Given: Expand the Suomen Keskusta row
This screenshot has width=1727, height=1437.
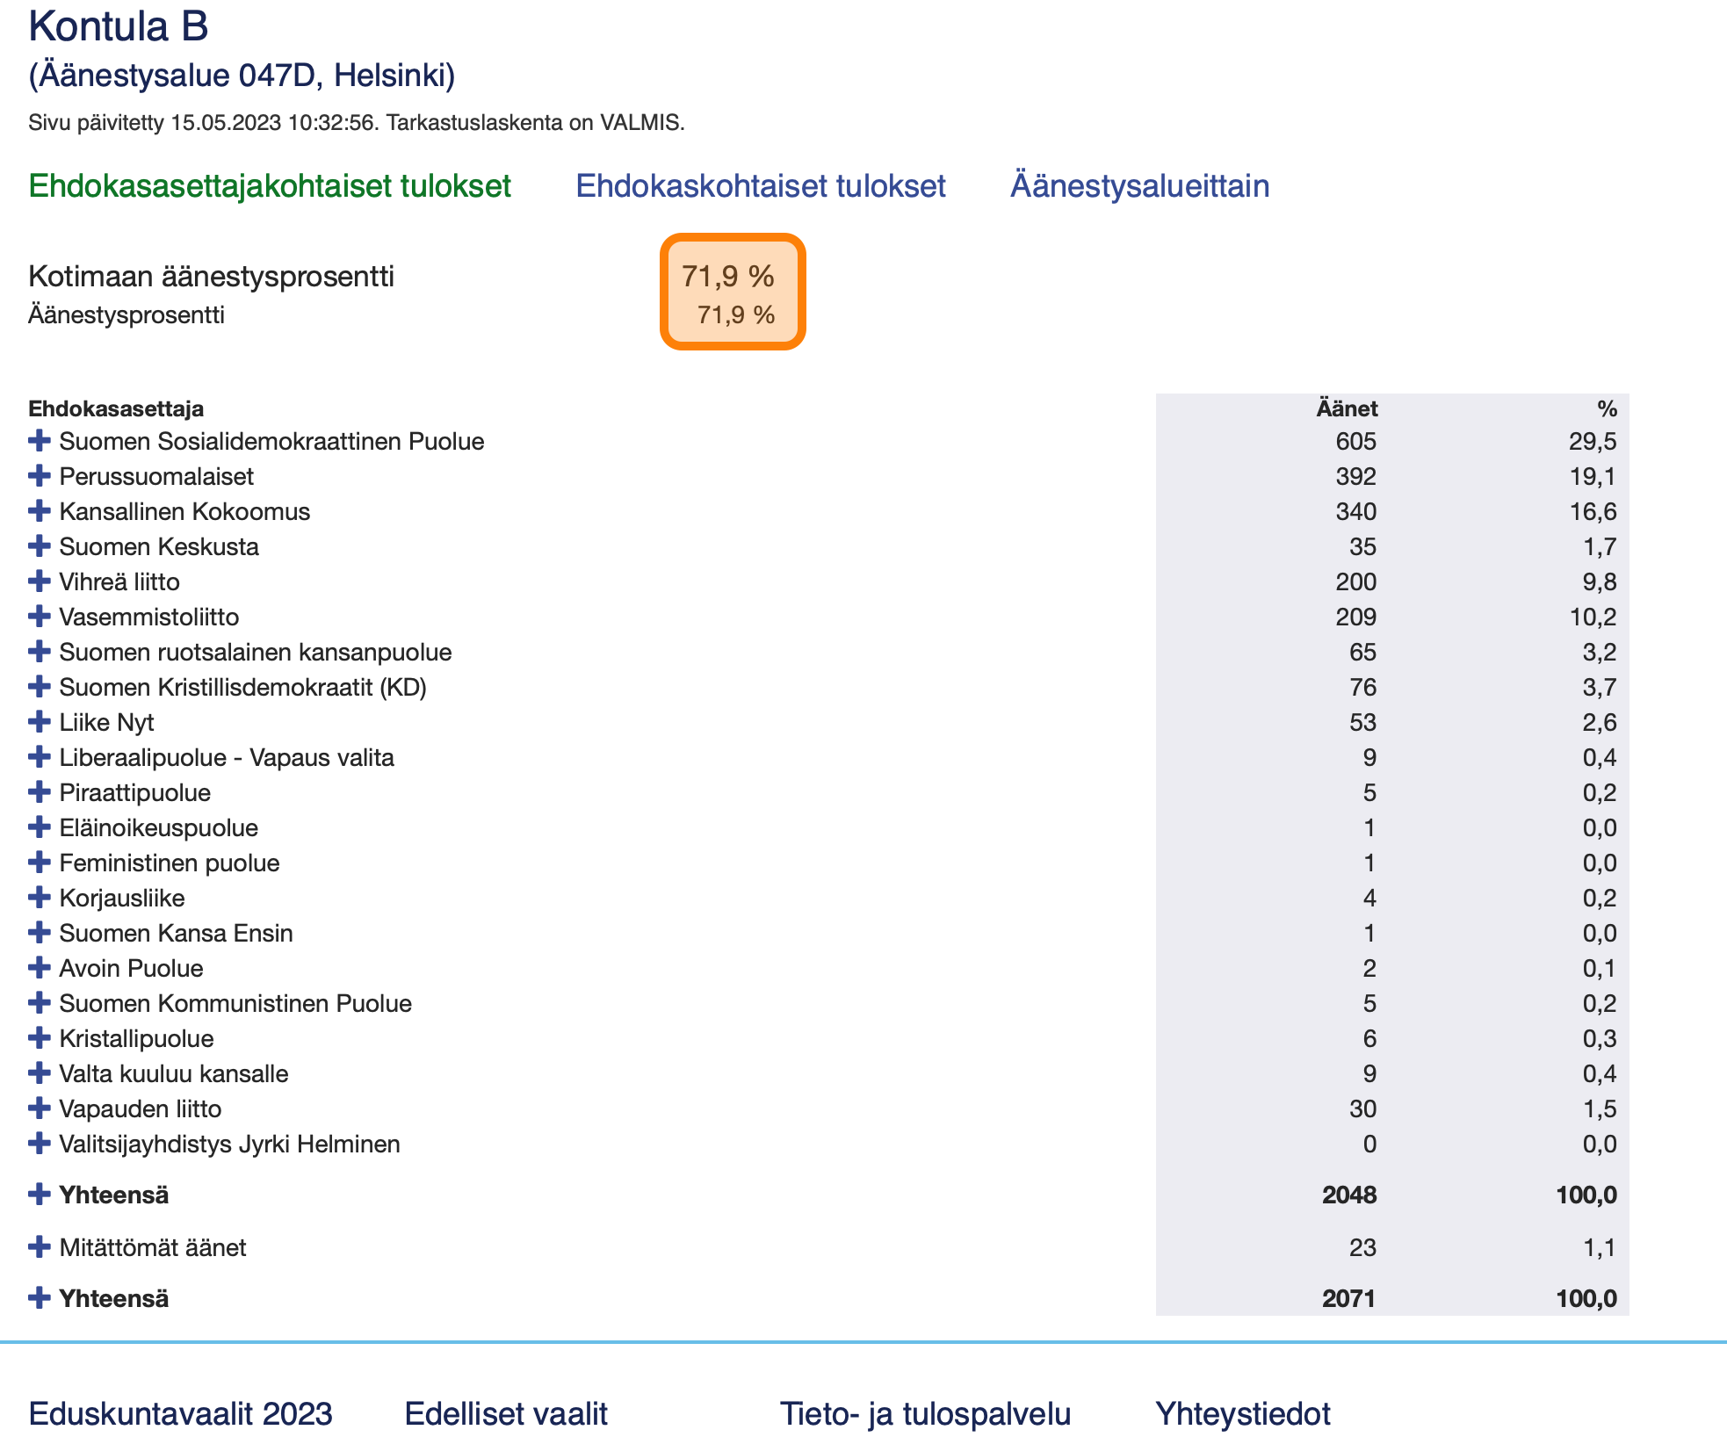Looking at the screenshot, I should click(39, 545).
